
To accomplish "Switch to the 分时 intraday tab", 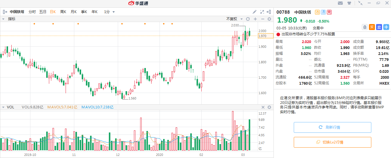I will [x=32, y=12].
